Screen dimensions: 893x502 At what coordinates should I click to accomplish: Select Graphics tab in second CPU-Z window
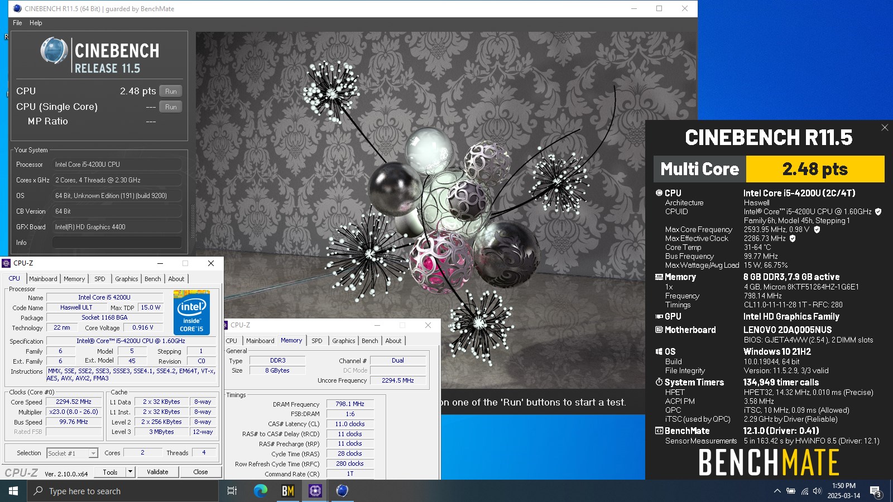344,341
